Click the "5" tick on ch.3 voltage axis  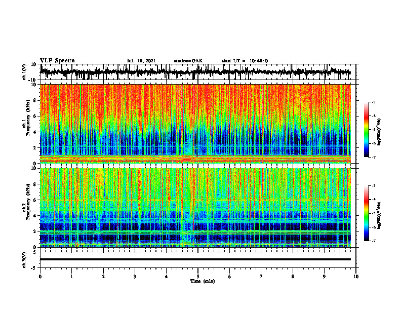(35, 252)
